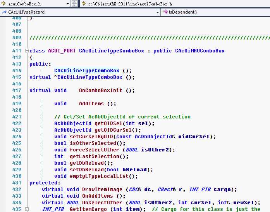Click the getLastSelection function name

coord(95,156)
